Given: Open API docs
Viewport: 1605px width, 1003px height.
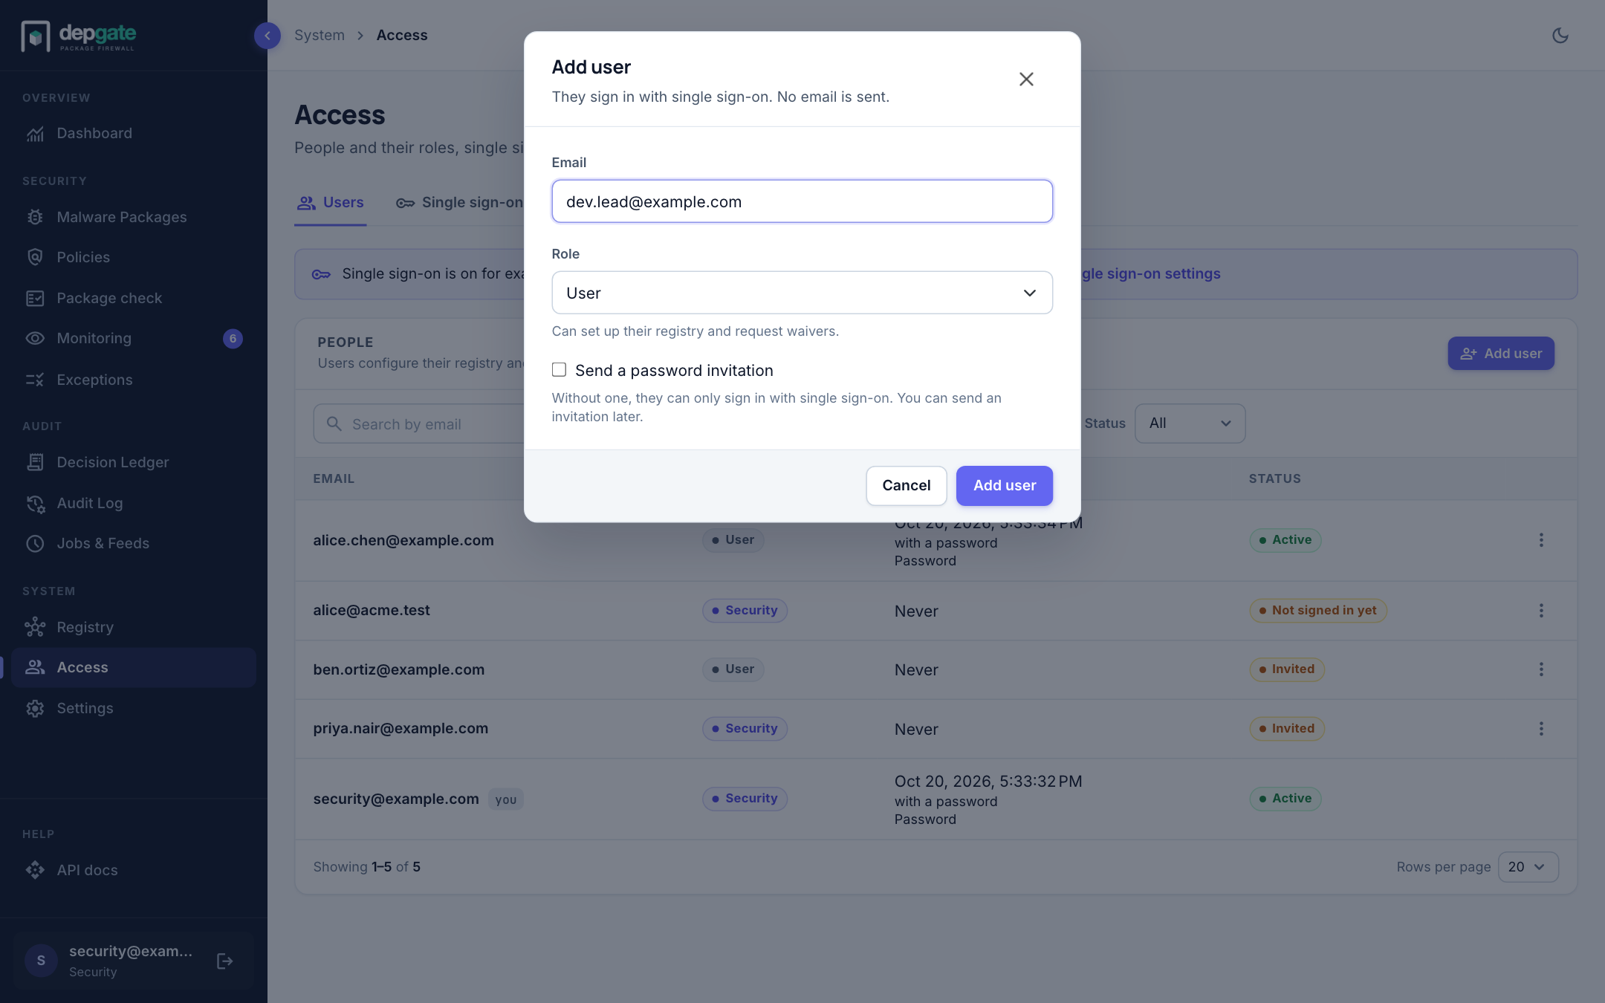Looking at the screenshot, I should click(x=134, y=870).
